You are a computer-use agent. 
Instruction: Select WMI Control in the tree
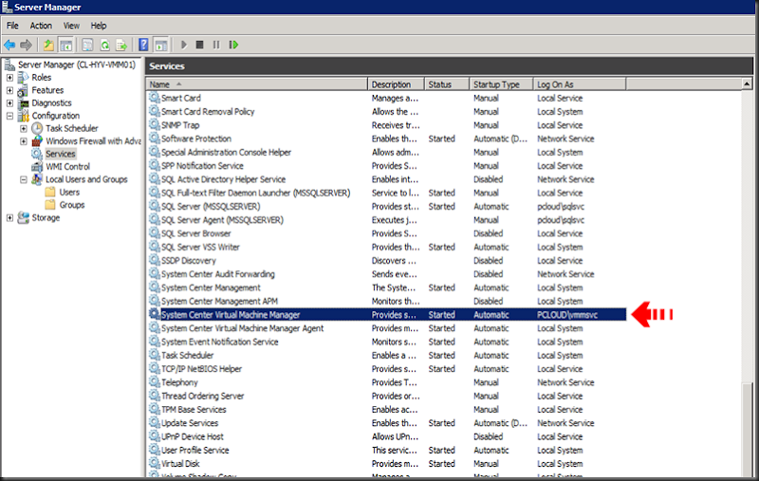[x=67, y=167]
